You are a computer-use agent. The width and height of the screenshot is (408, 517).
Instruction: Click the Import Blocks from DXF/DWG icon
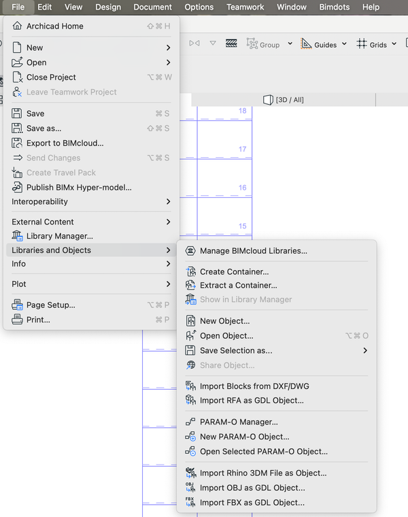[x=190, y=386]
